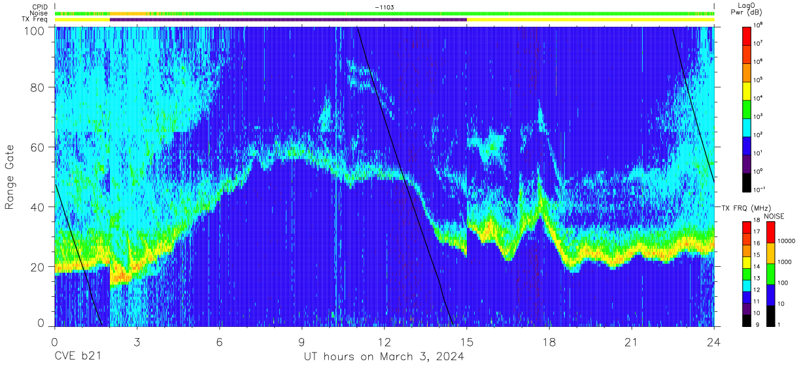Image resolution: width=803 pixels, height=370 pixels.
Task: Click the black segment of the Lag0 power colorbar
Action: (x=747, y=181)
